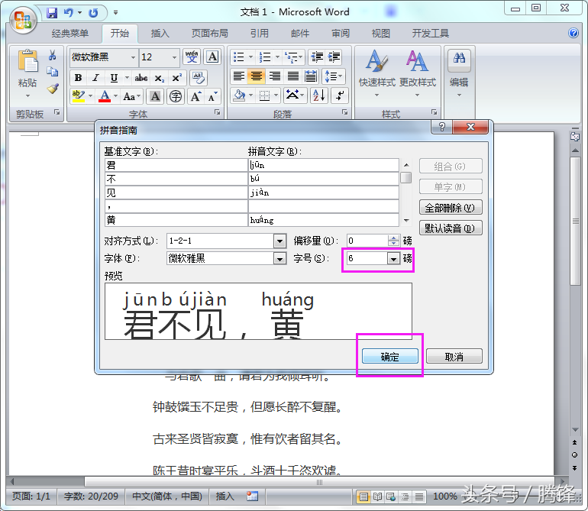Click the 取消 button

coord(454,357)
